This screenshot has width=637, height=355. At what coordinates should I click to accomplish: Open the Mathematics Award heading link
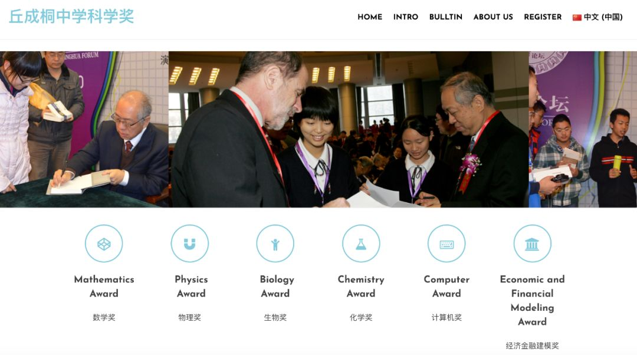tap(104, 287)
